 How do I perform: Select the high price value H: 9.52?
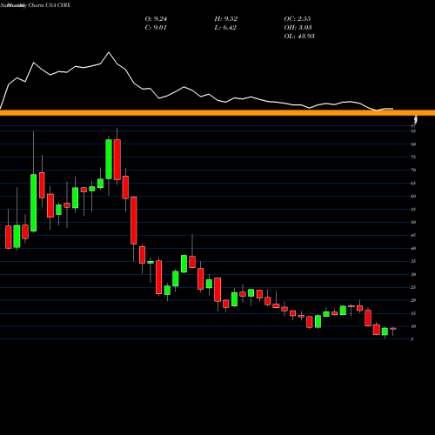pos(226,19)
